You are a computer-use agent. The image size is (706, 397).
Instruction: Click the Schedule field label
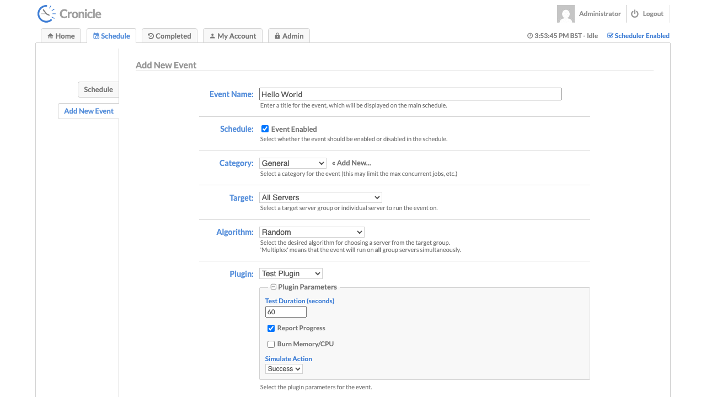pyautogui.click(x=237, y=129)
